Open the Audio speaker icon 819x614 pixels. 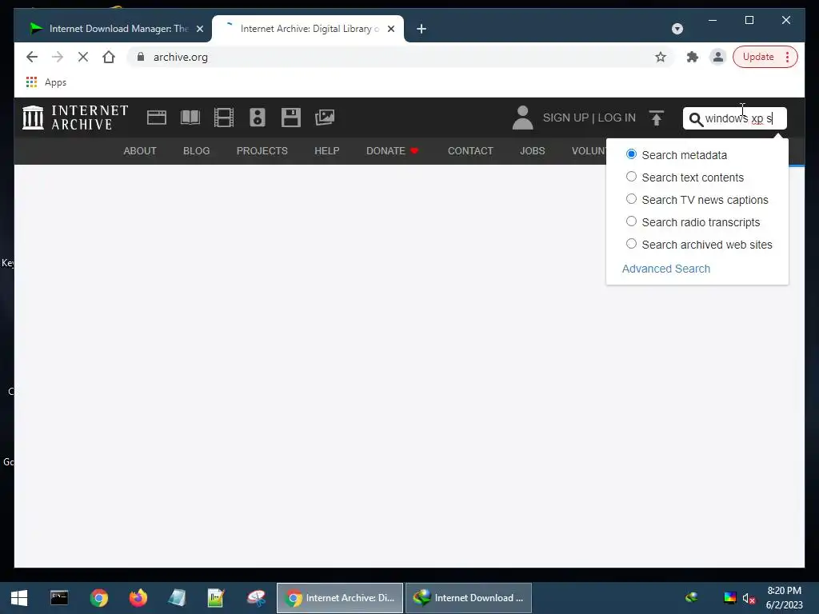(x=257, y=118)
